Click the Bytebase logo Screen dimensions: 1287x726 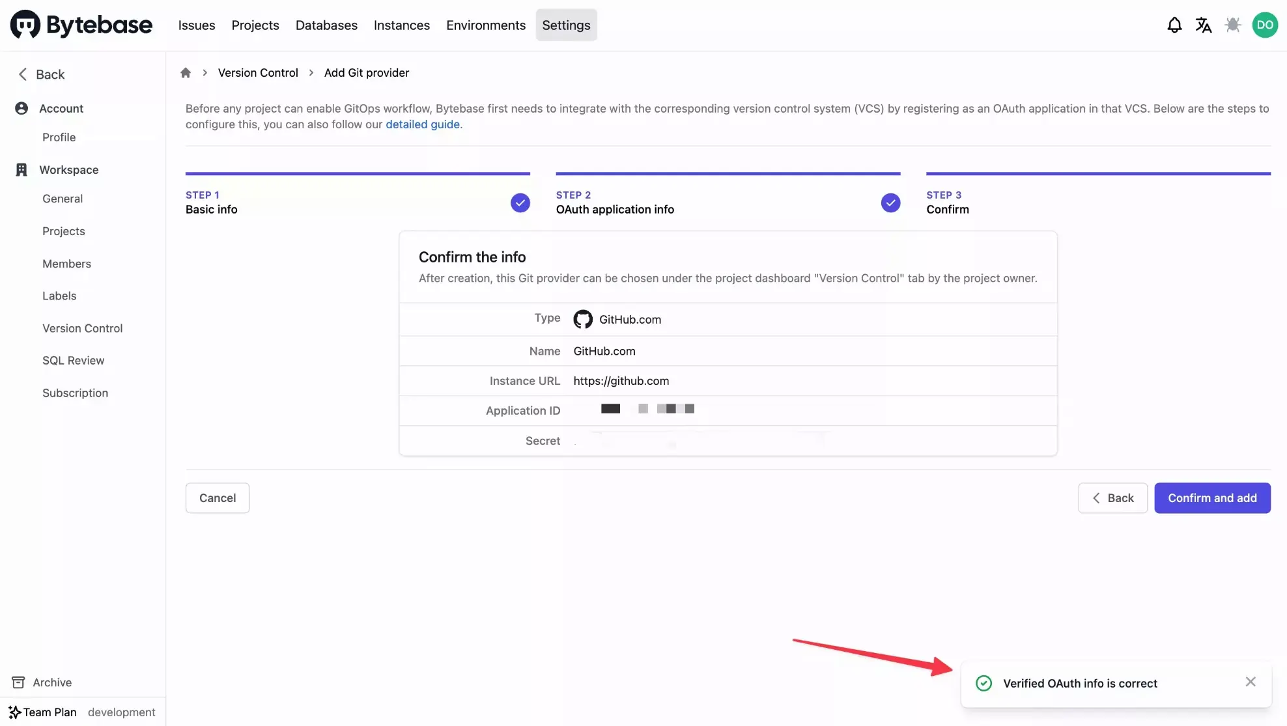click(81, 25)
